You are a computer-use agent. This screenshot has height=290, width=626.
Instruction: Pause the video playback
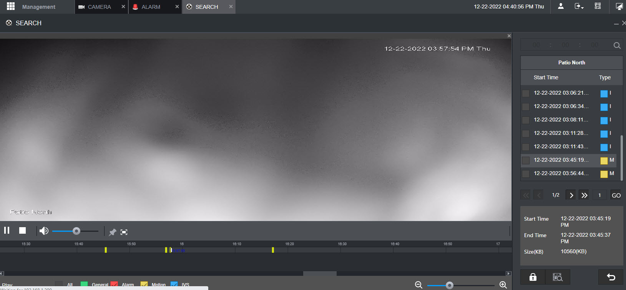7,230
